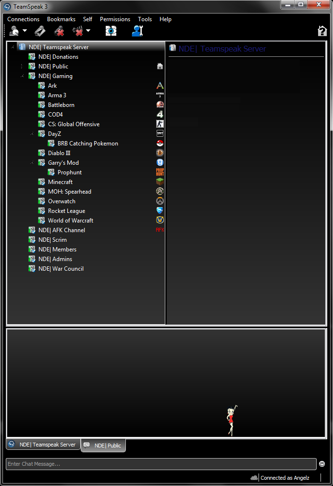Click the CS: Global Offensive channel icon
The image size is (333, 486).
click(160, 124)
